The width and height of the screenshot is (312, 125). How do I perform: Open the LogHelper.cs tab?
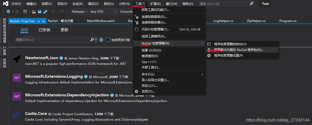point(223,21)
